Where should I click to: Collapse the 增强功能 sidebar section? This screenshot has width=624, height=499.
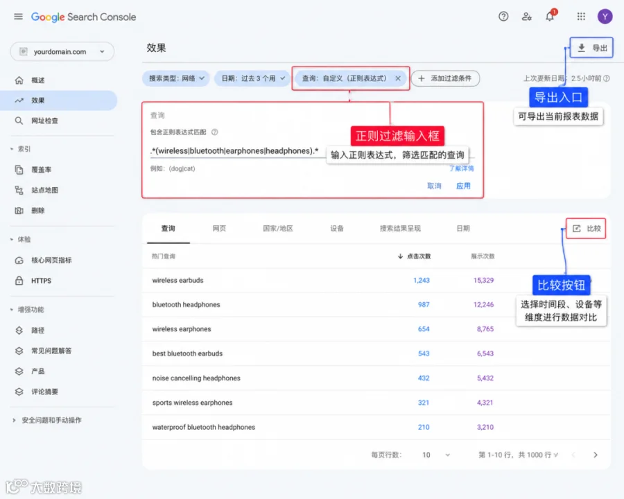tap(12, 310)
